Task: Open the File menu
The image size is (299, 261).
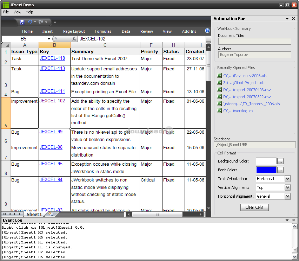Action: [x=6, y=12]
